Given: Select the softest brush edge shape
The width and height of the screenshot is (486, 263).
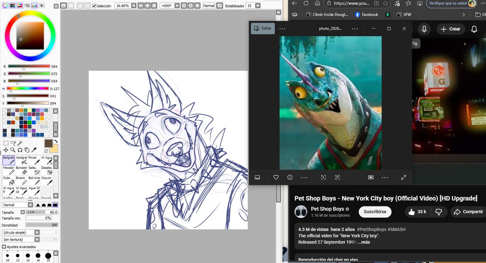Looking at the screenshot, I should [x=38, y=205].
